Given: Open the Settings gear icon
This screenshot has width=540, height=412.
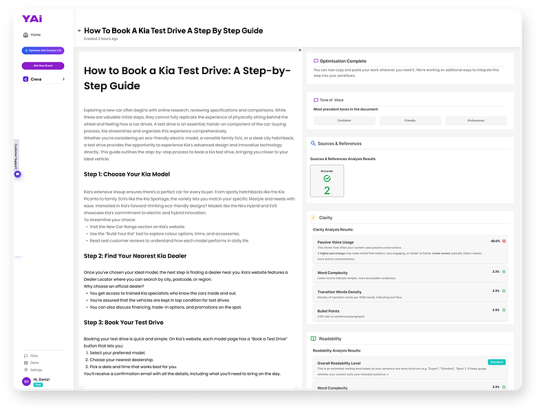Looking at the screenshot, I should click(x=26, y=369).
